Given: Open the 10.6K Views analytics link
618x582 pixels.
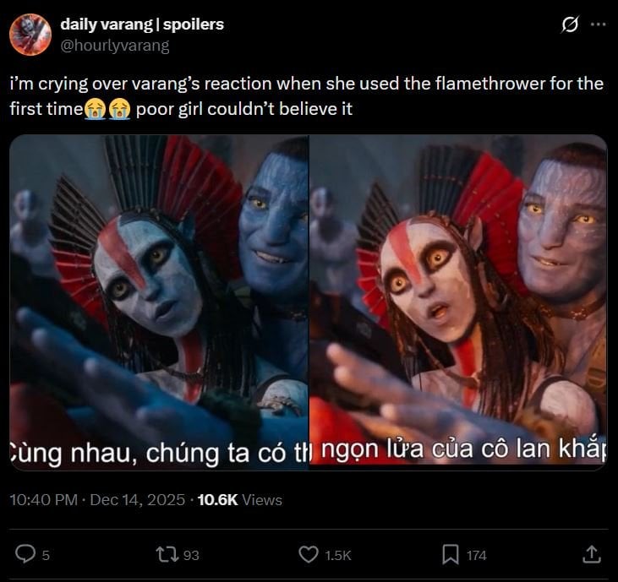Looking at the screenshot, I should tap(239, 500).
